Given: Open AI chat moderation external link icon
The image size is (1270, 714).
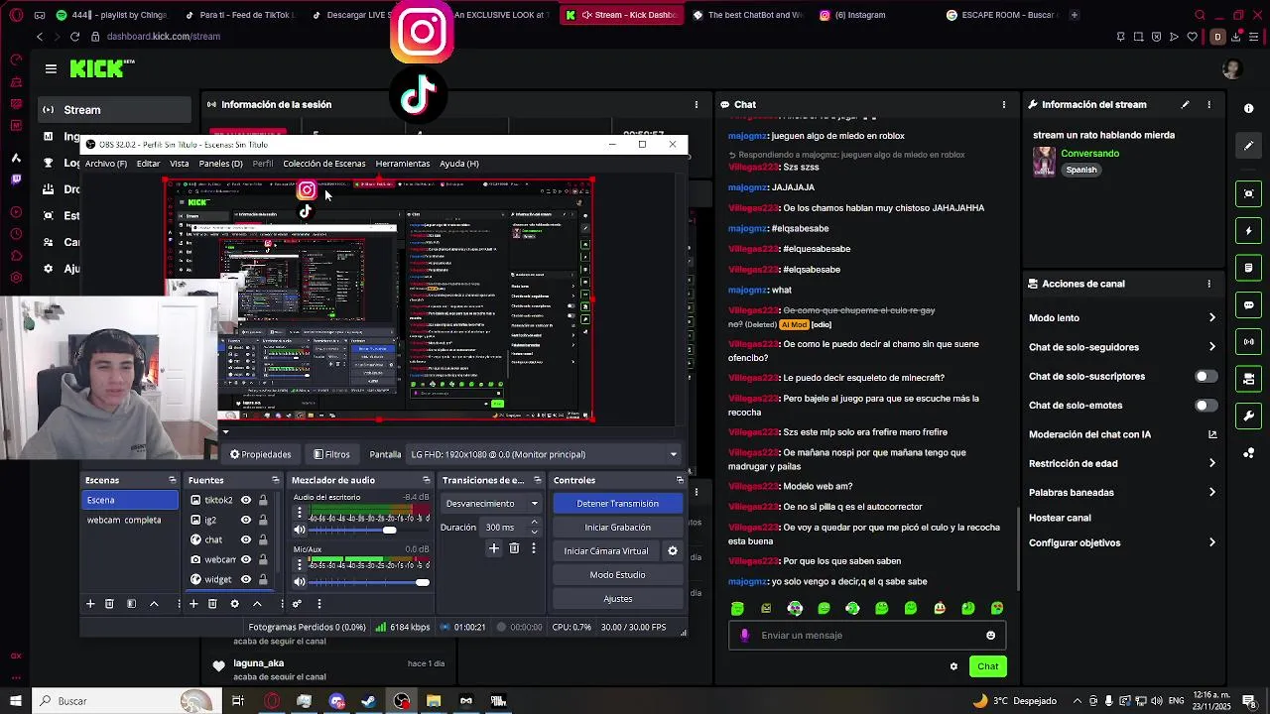Looking at the screenshot, I should click(x=1212, y=434).
